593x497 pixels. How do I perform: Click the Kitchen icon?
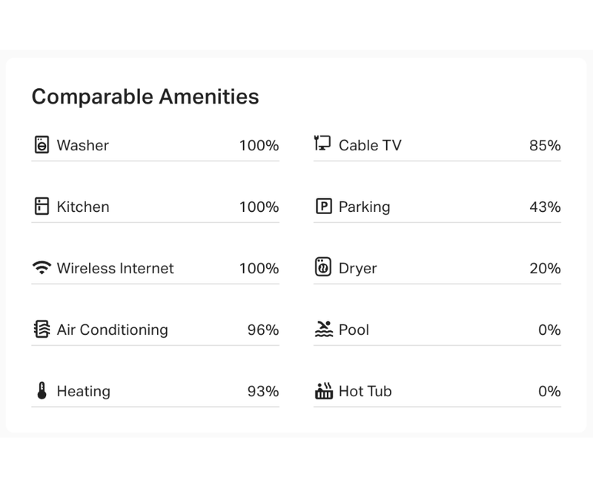(x=42, y=207)
